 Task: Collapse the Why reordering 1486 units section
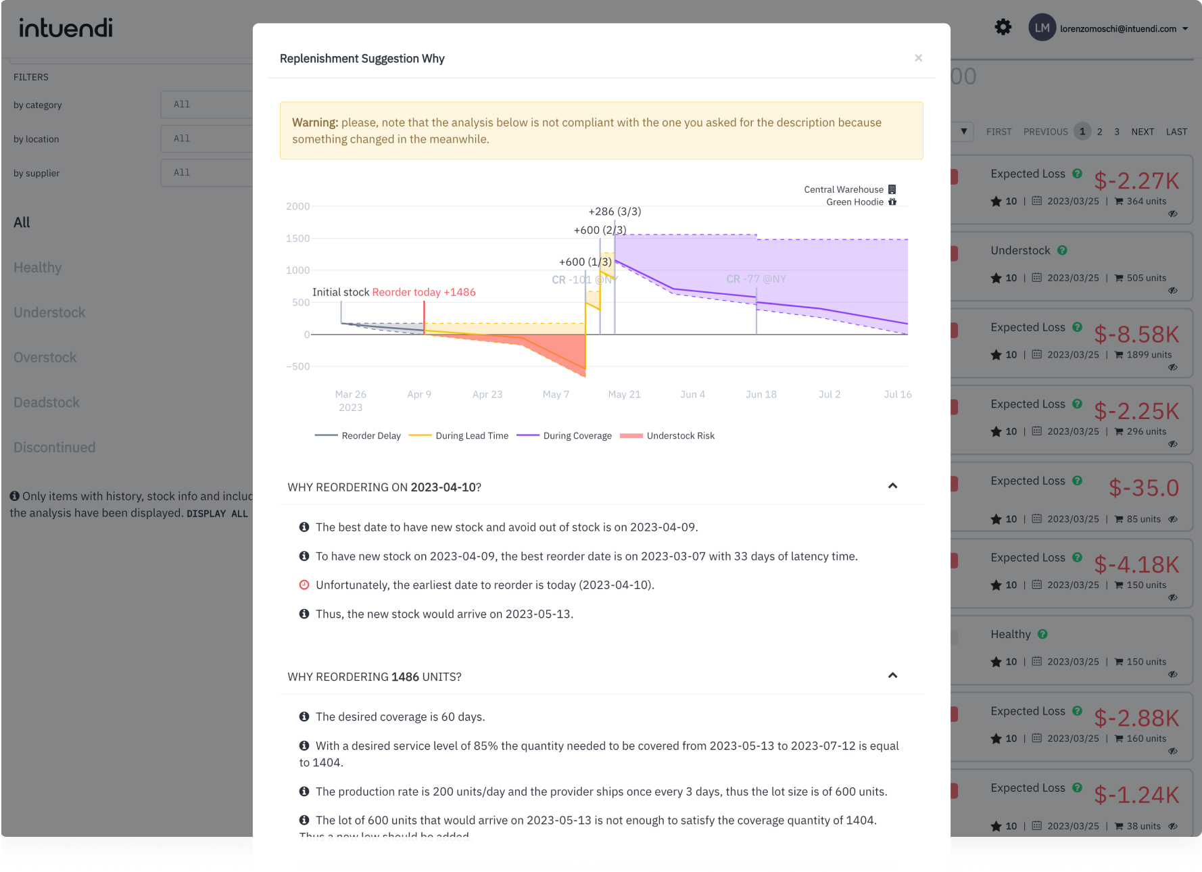pyautogui.click(x=892, y=675)
